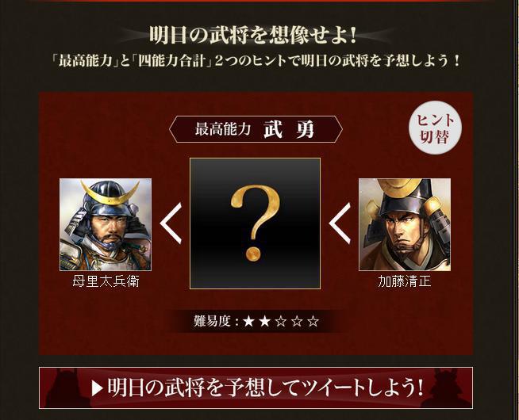Click the first filled difficulty star
Image resolution: width=519 pixels, height=420 pixels.
point(248,321)
